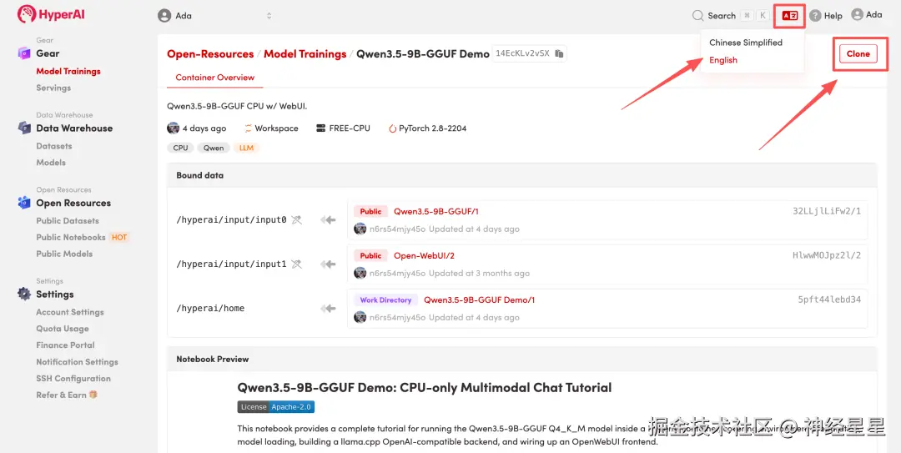901x453 pixels.
Task: Open Models in sidebar
Action: pos(51,163)
